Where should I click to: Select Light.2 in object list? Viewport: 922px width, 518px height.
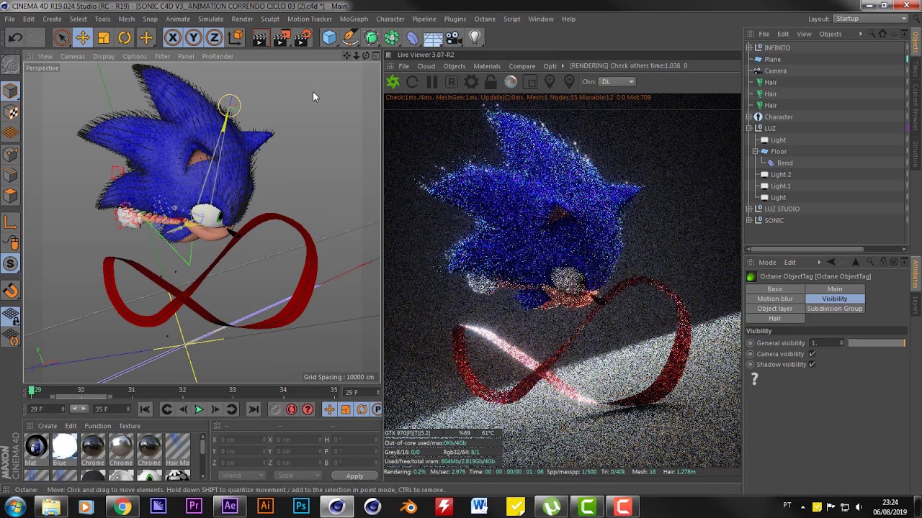tap(781, 174)
